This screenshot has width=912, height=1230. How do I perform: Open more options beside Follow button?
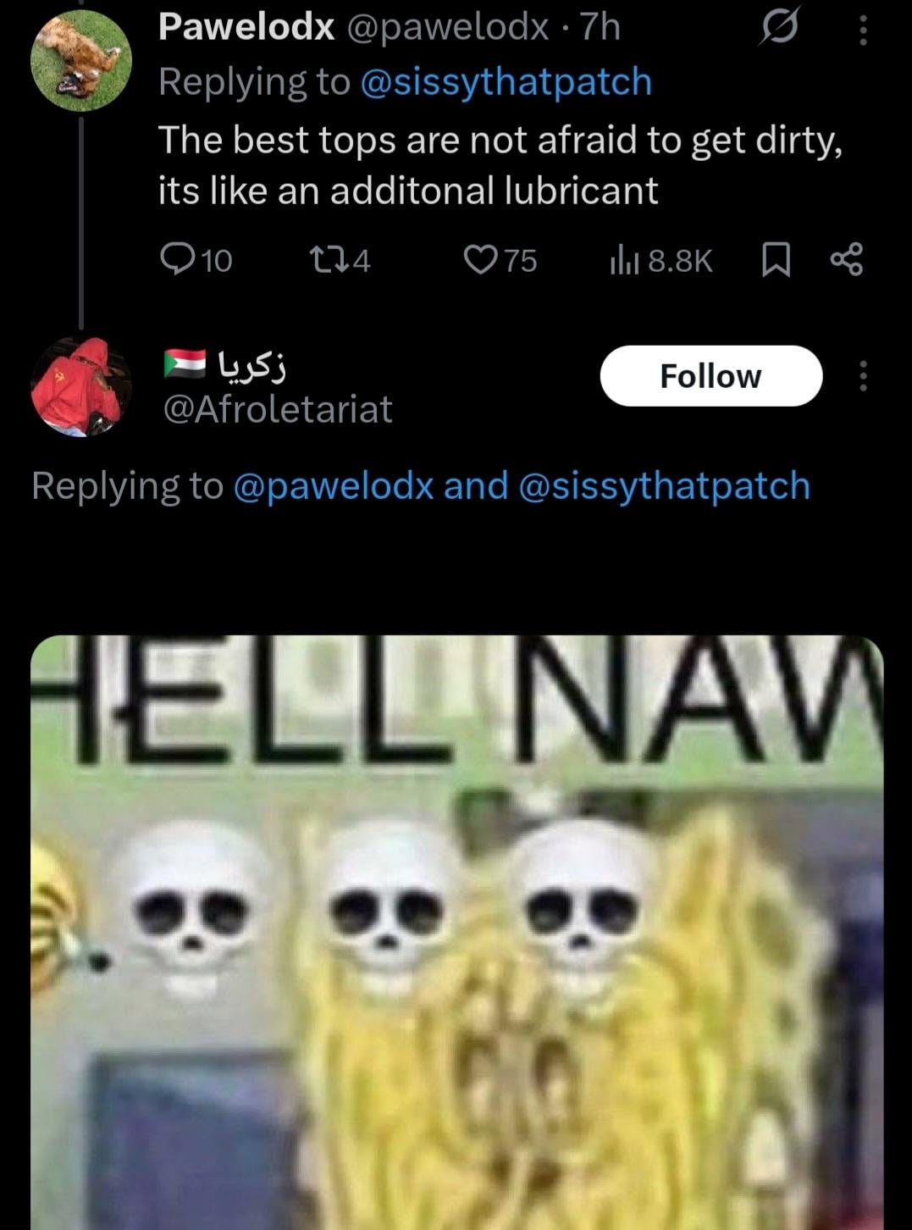coord(863,375)
